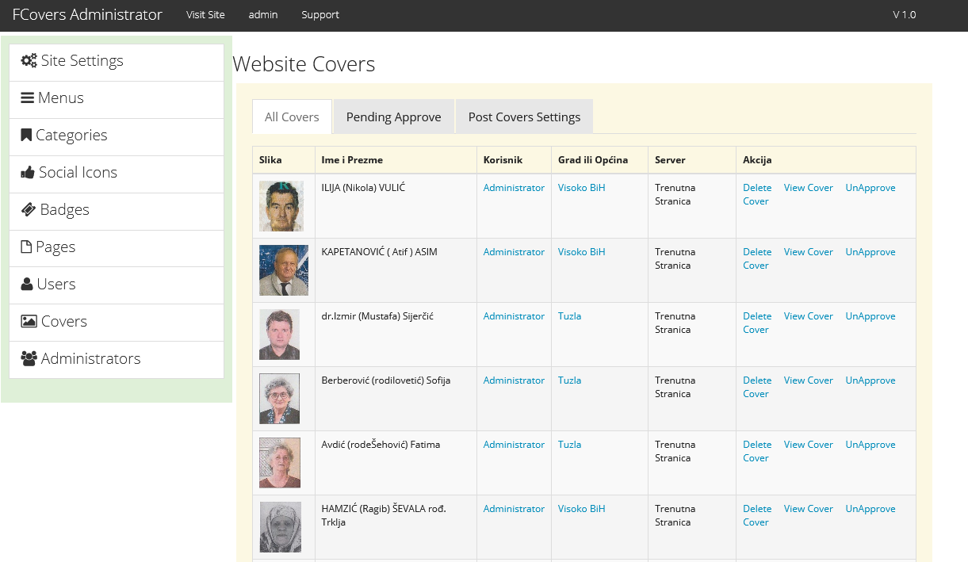This screenshot has width=968, height=562.
Task: Open the Menus sidebar section
Action: coord(117,99)
